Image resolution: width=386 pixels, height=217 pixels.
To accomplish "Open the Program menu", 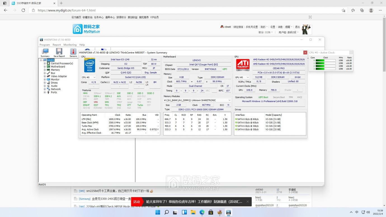I will click(x=45, y=45).
